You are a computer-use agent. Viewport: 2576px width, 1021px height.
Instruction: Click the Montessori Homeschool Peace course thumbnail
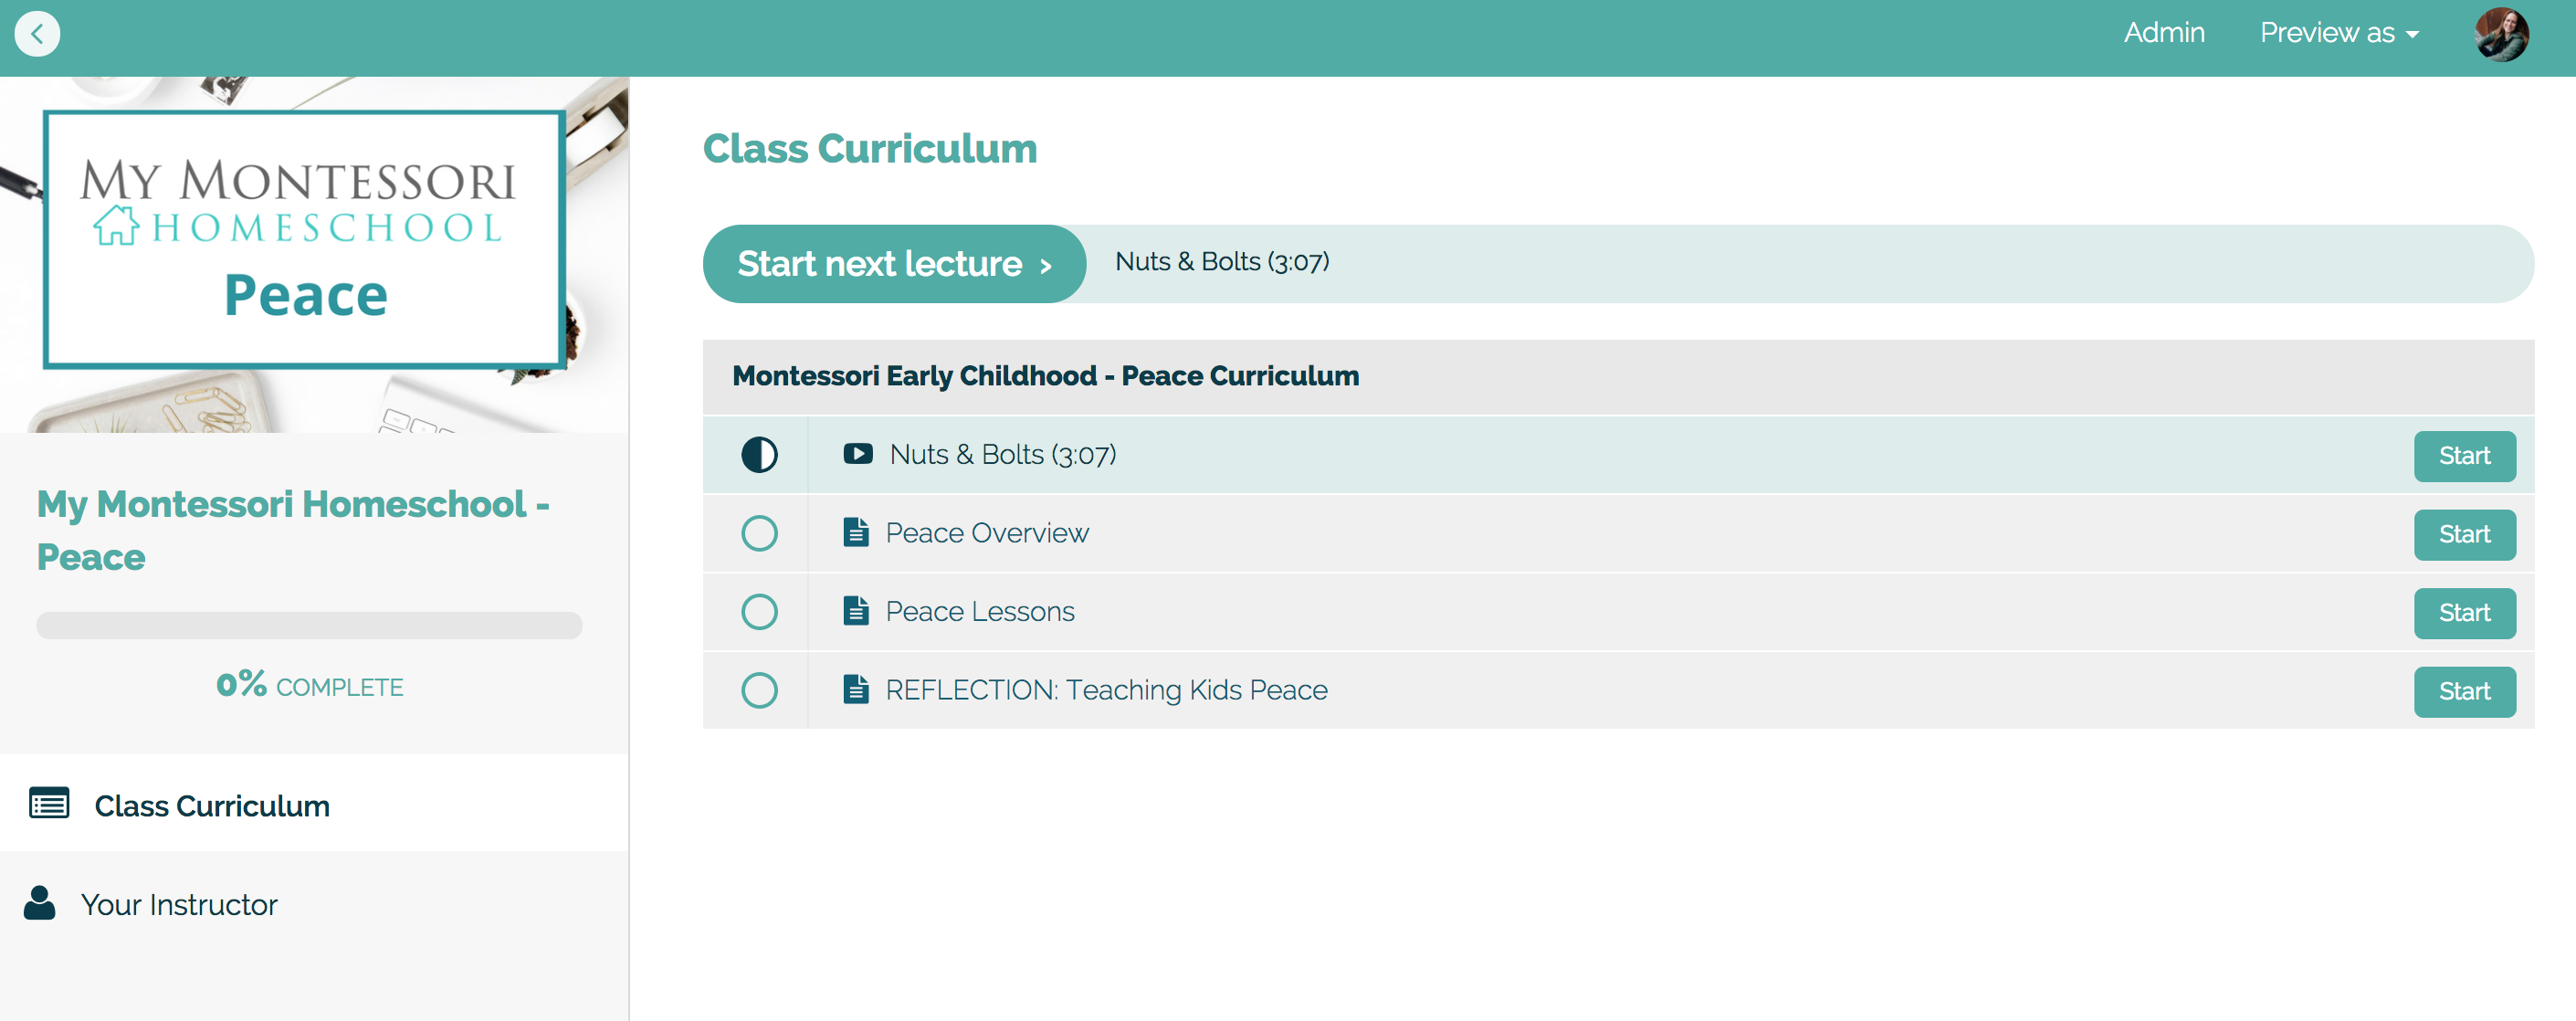coord(314,255)
